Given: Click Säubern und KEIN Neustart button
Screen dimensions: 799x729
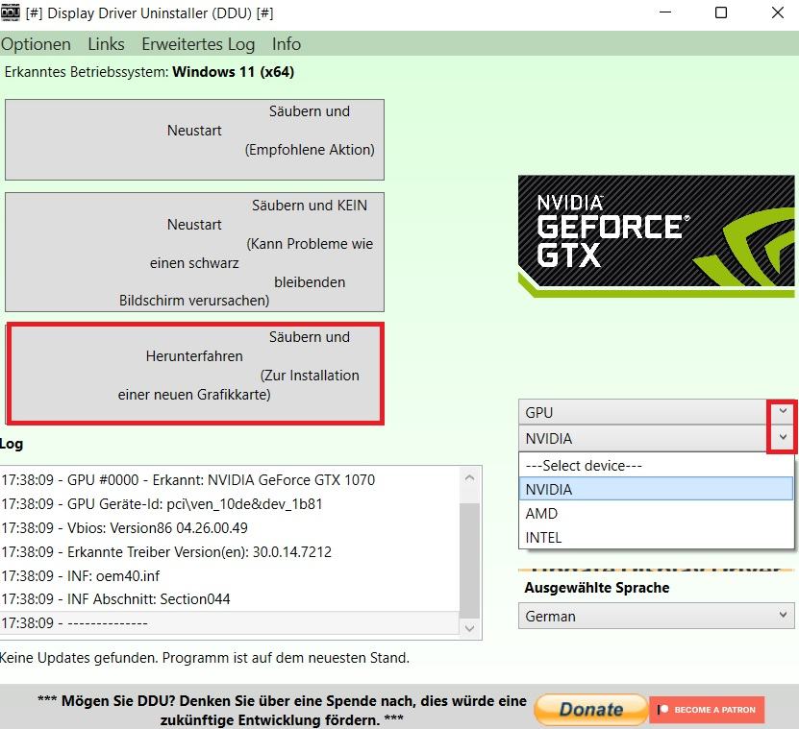Looking at the screenshot, I should pyautogui.click(x=194, y=252).
